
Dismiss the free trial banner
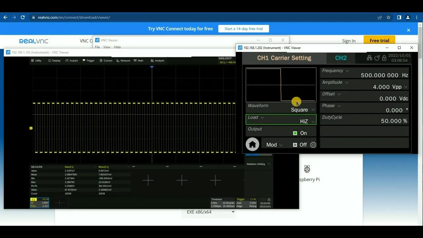(408, 30)
